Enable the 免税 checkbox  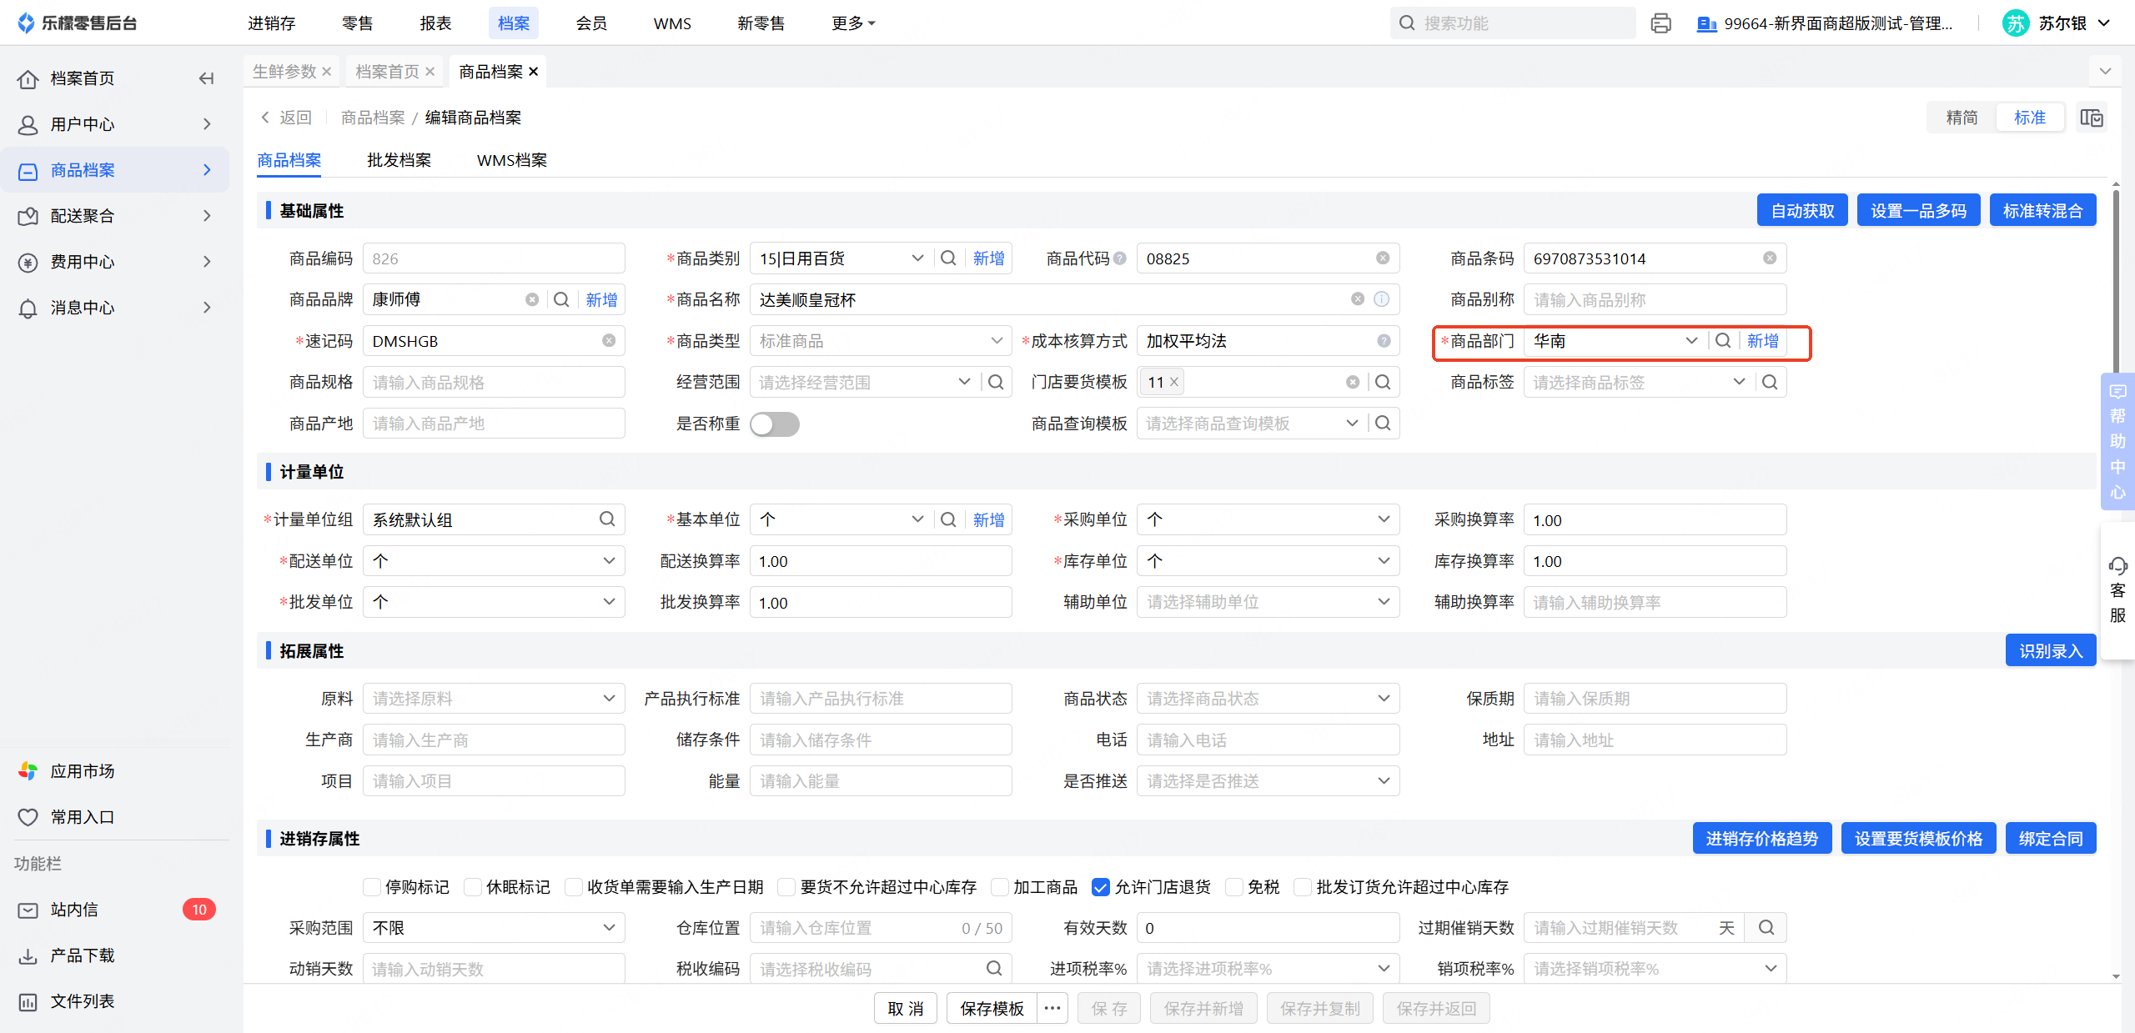1234,887
